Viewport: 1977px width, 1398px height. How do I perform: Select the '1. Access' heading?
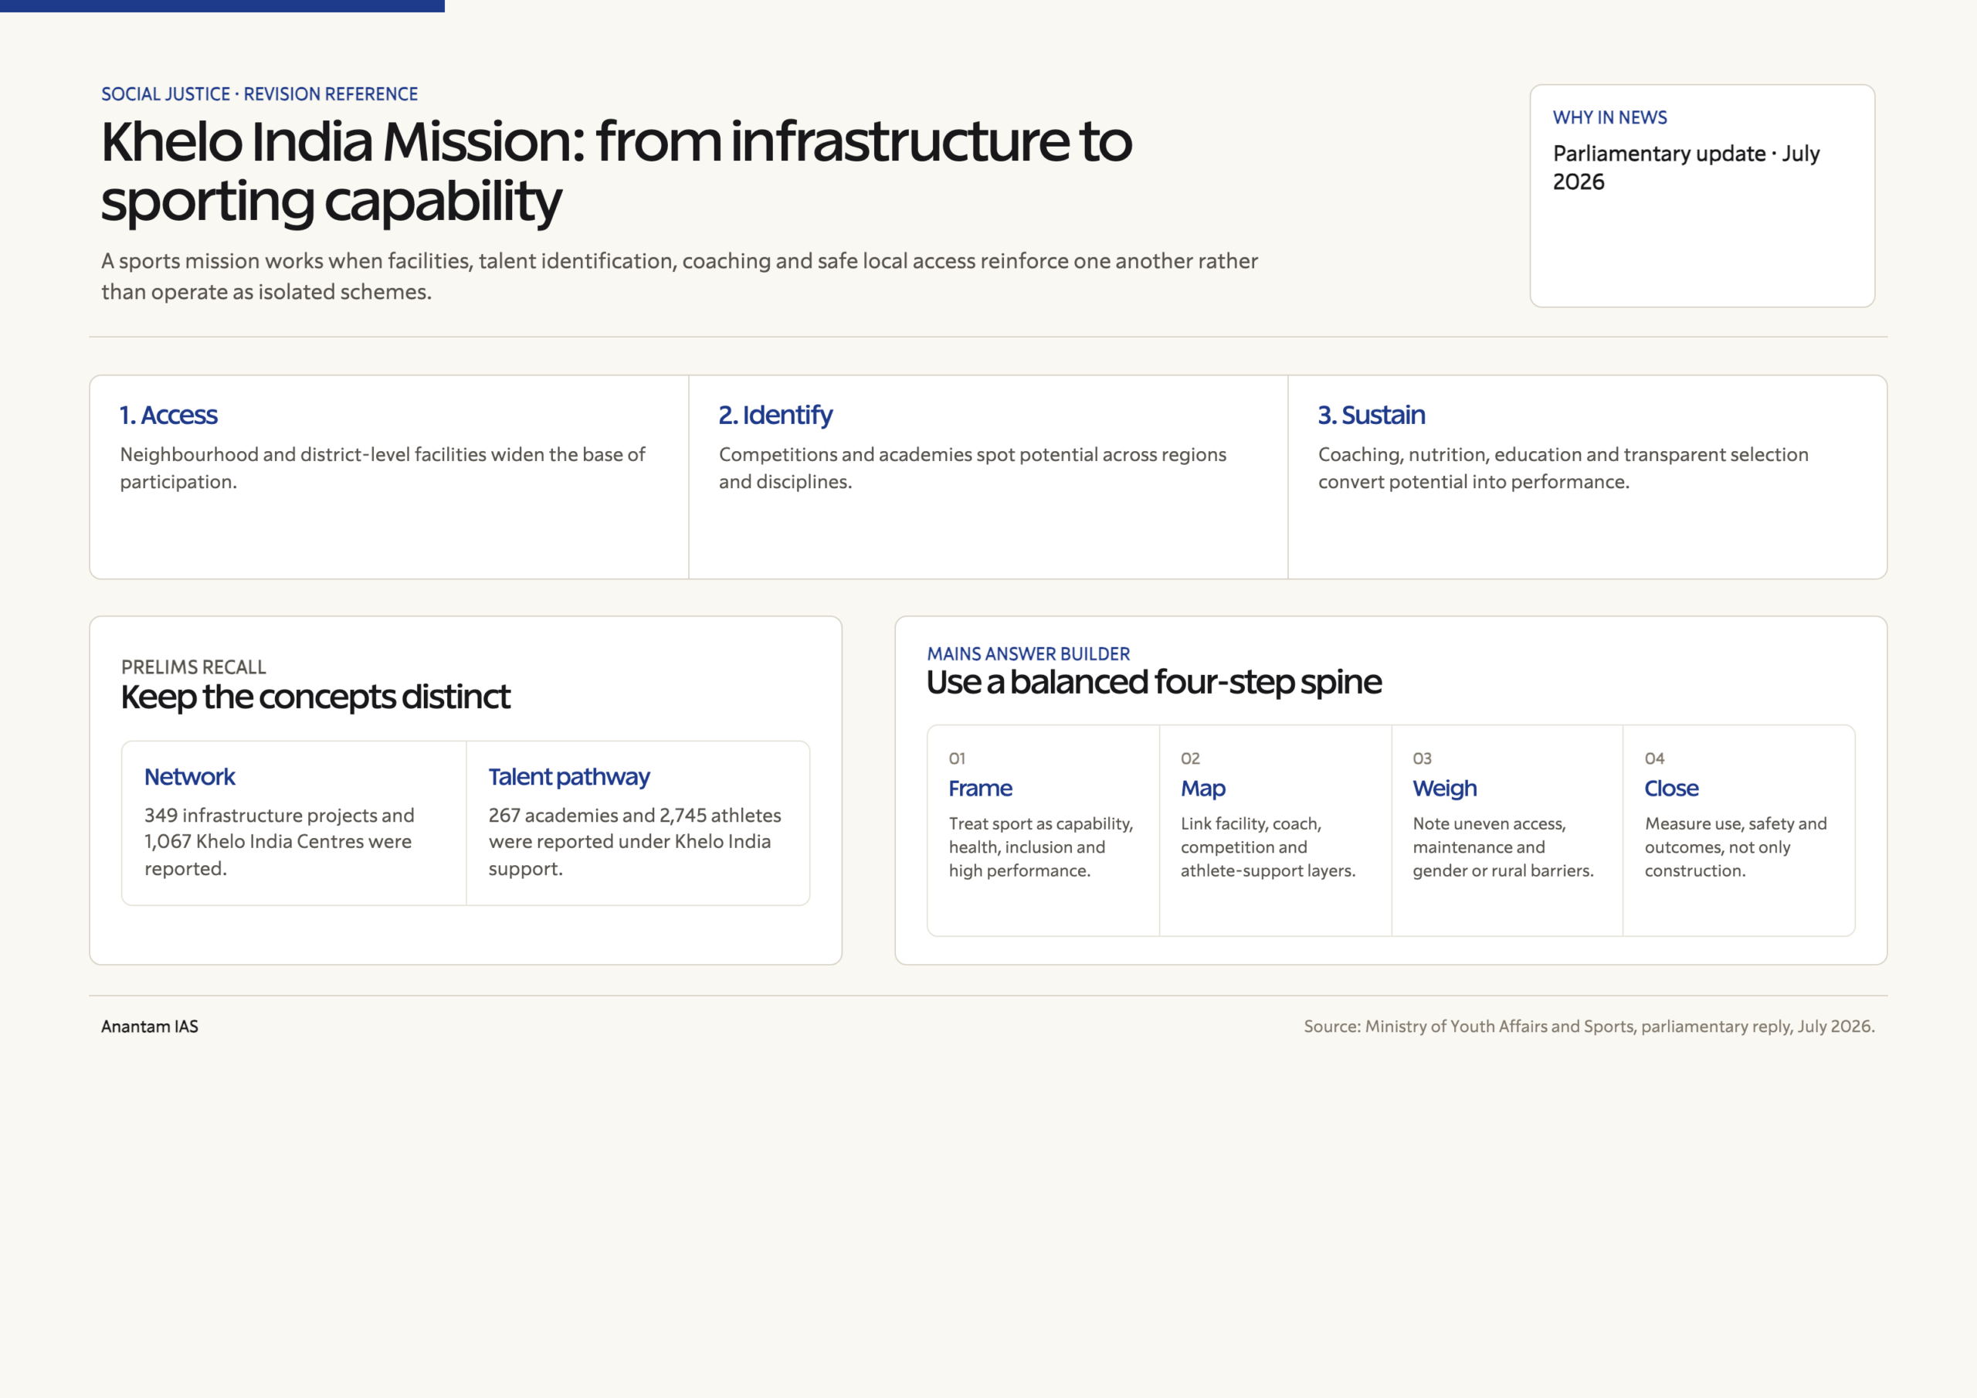pyautogui.click(x=169, y=416)
